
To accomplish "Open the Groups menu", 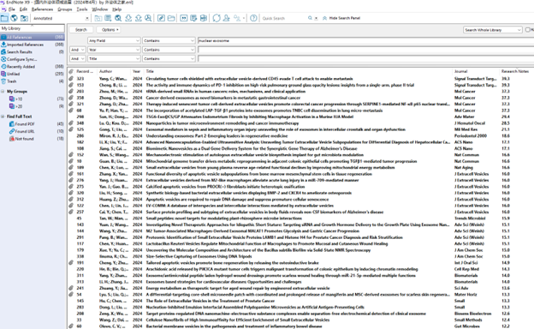I will click(65, 9).
